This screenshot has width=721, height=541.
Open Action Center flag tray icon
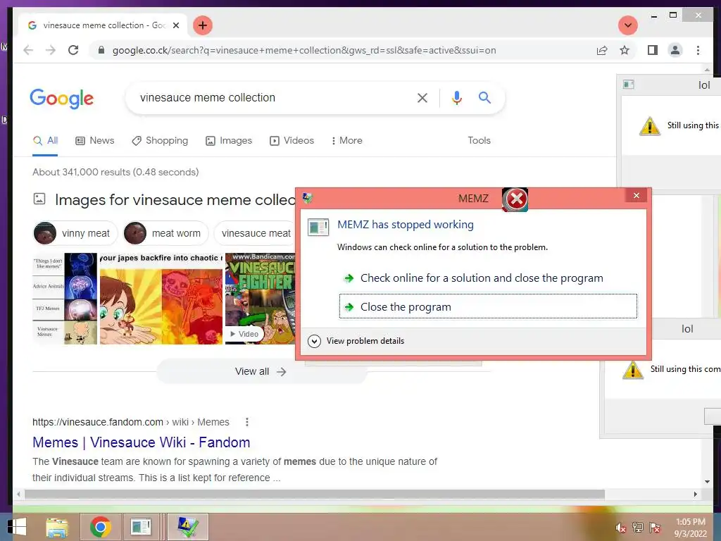coord(655,528)
